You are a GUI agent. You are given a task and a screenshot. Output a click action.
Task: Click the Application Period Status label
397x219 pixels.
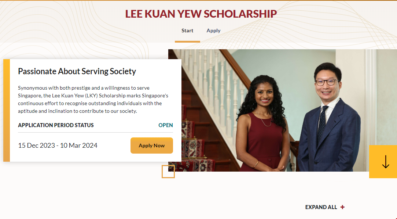click(56, 125)
